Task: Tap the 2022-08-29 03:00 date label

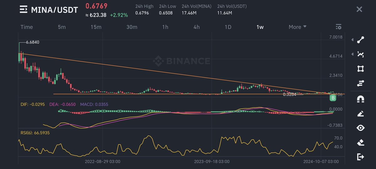Action: pos(102,162)
